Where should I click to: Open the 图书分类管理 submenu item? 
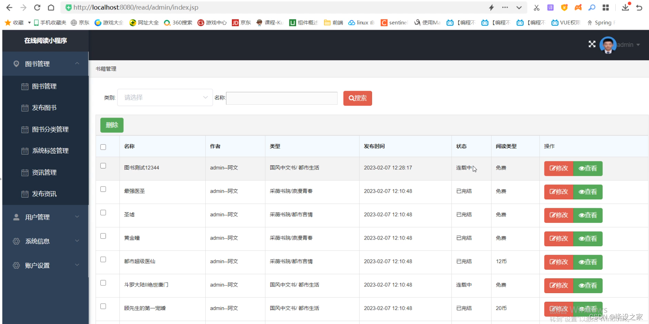click(x=45, y=129)
